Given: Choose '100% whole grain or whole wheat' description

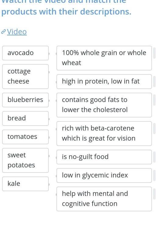Looking at the screenshot, I should point(104,58).
